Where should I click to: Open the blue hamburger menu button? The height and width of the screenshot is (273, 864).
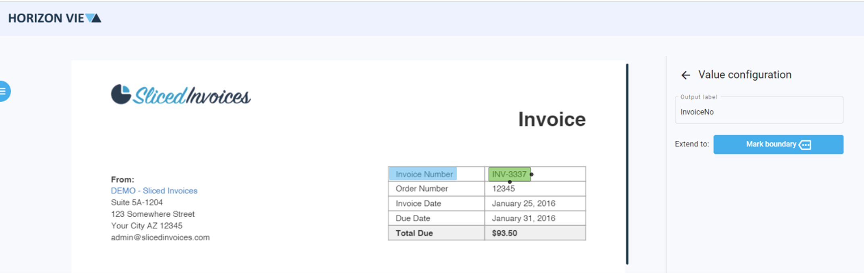(x=4, y=91)
